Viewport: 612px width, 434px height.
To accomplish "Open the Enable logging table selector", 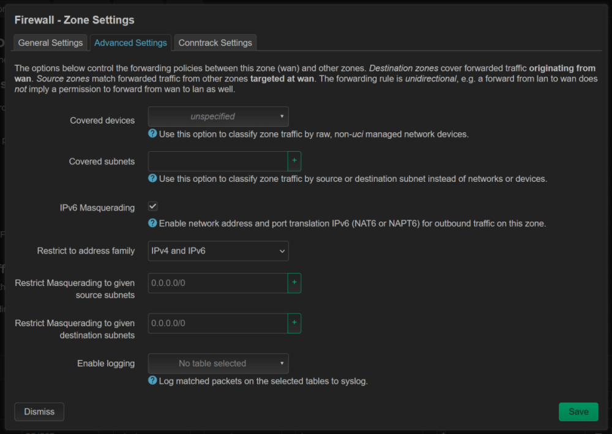I will tap(218, 363).
